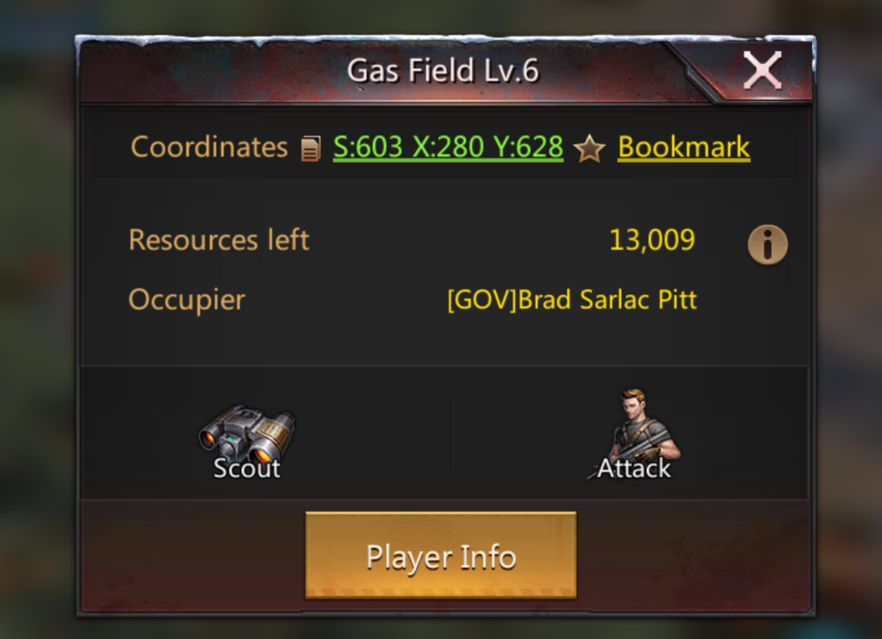Click the 13,009 resources value
The width and height of the screenshot is (882, 639).
[x=652, y=240]
